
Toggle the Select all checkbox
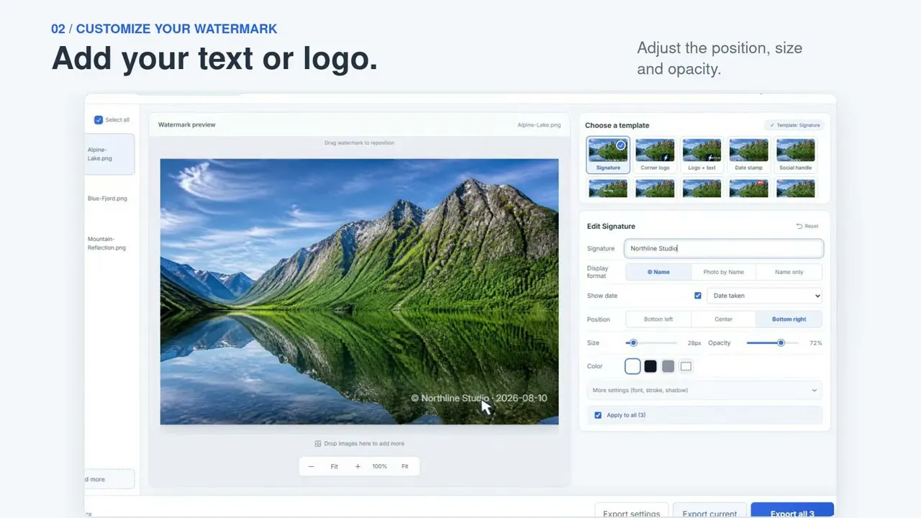pyautogui.click(x=99, y=120)
